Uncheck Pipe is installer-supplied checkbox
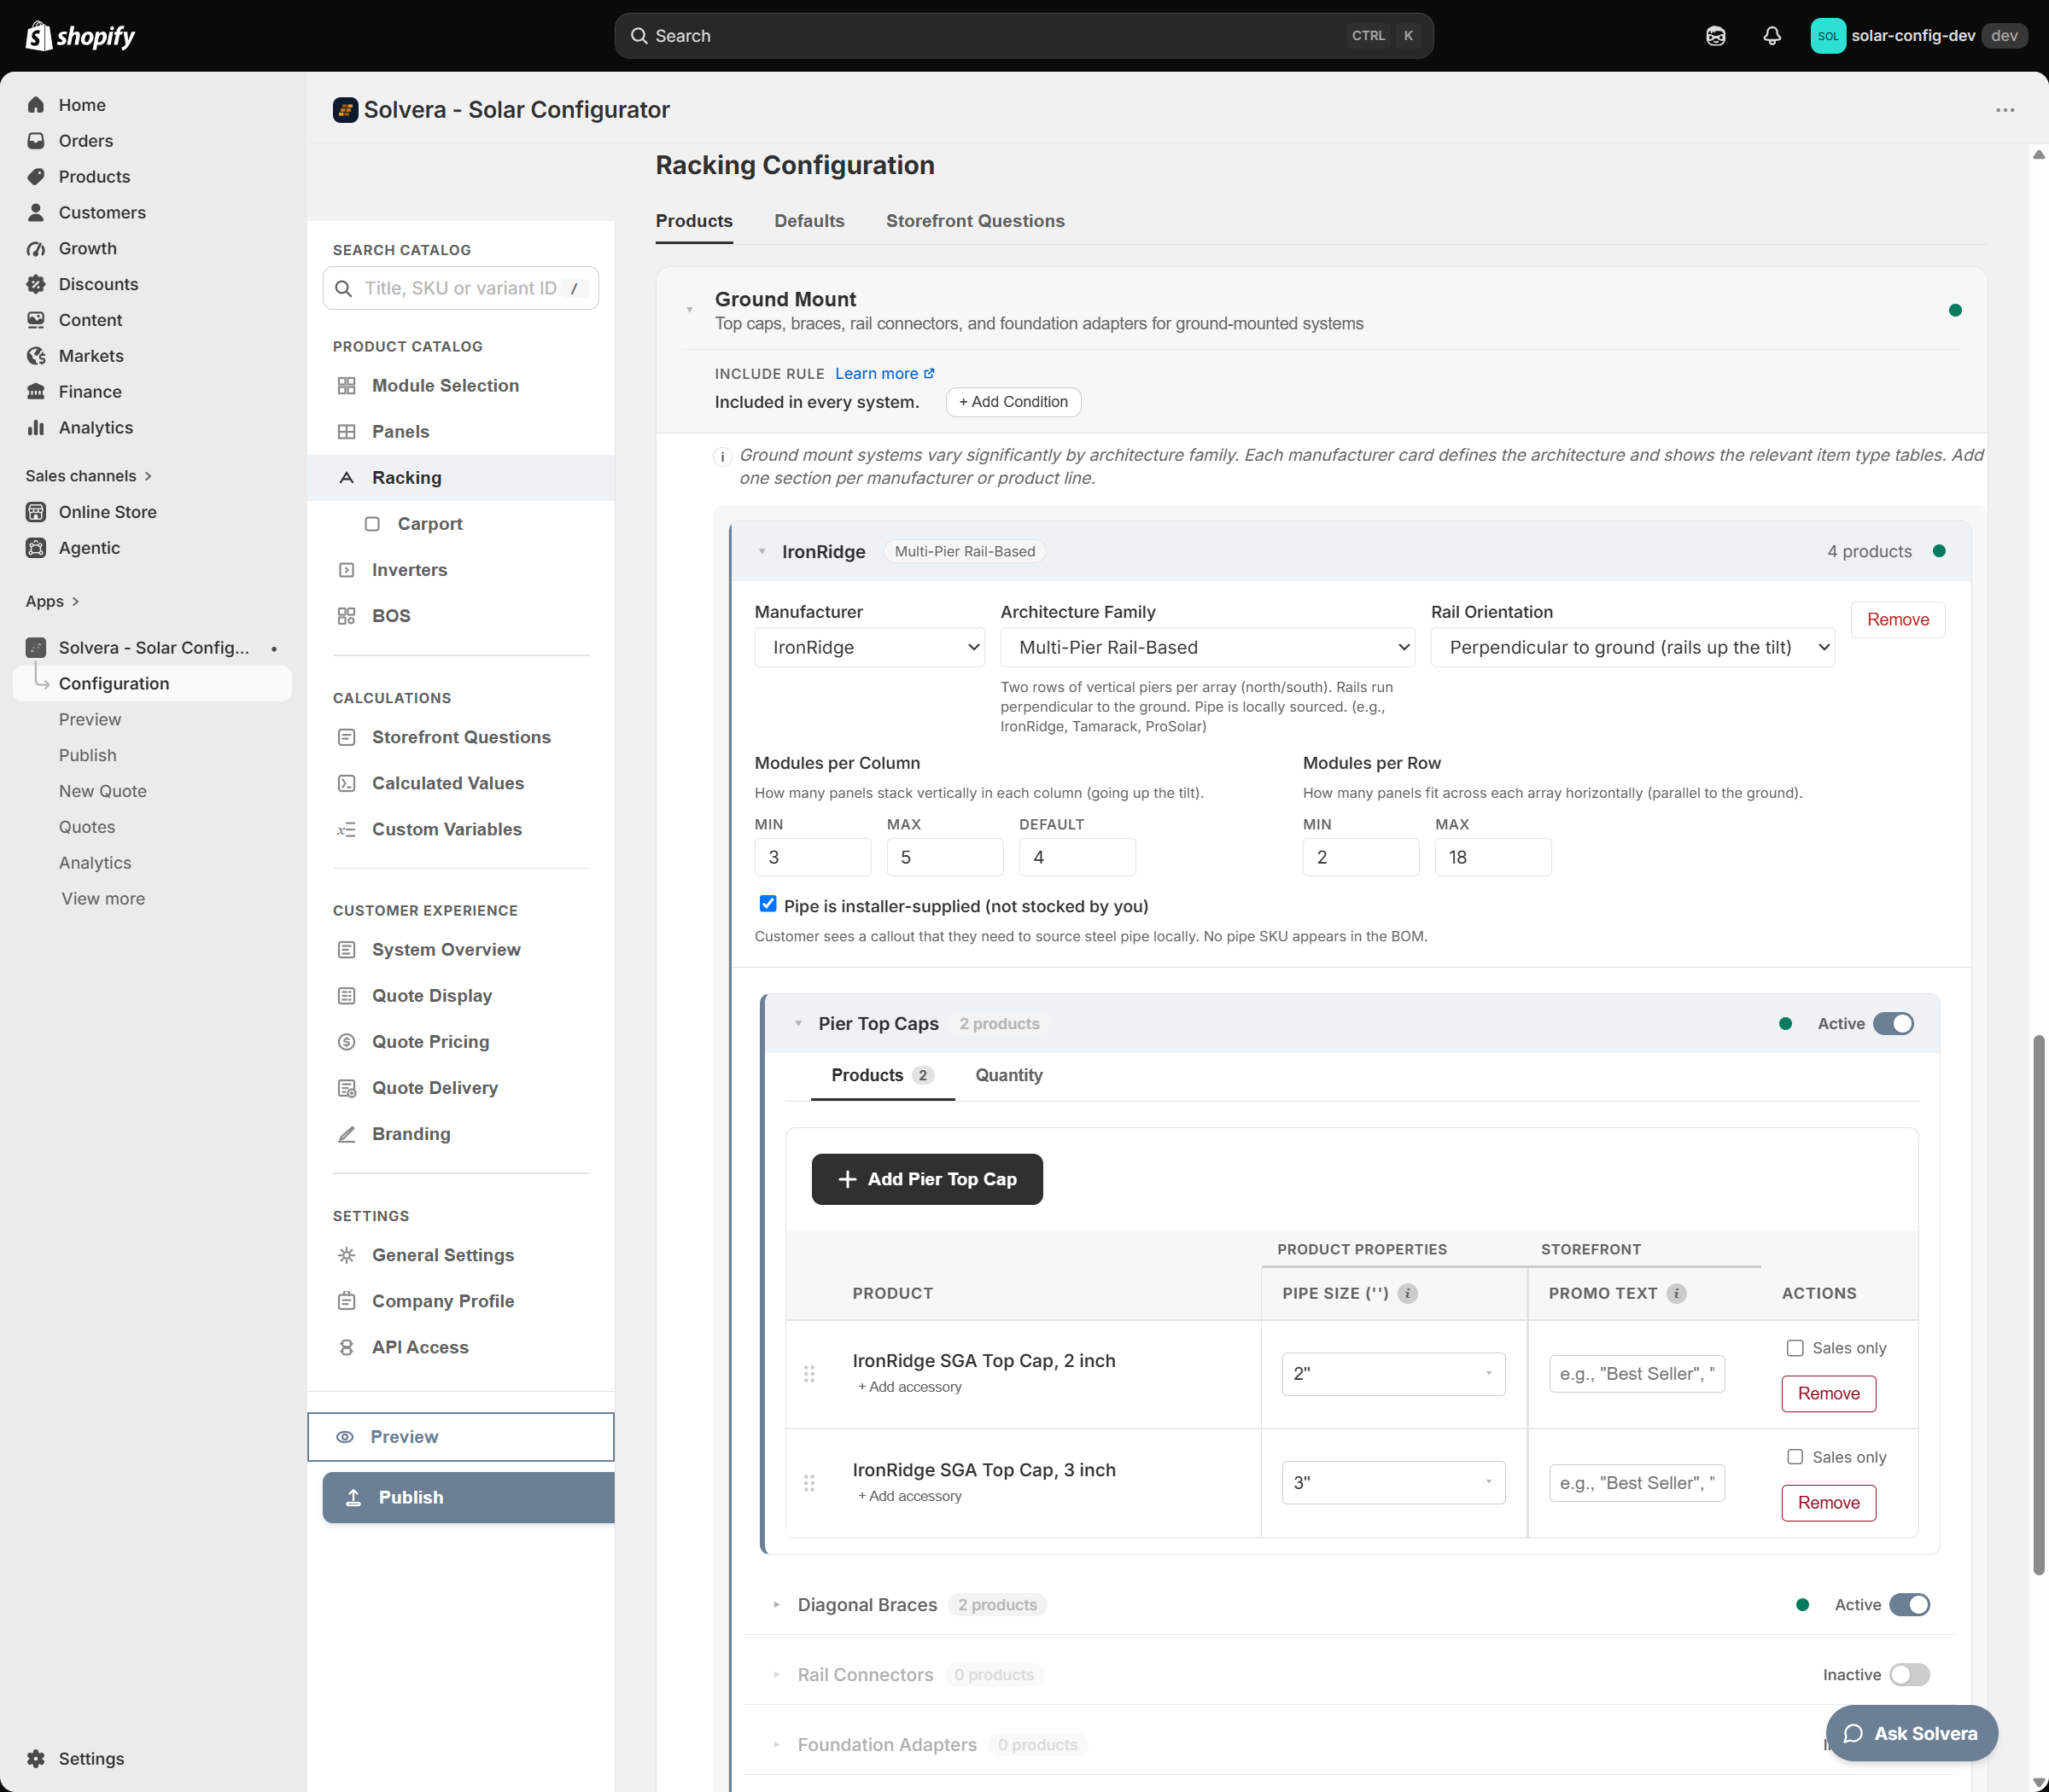Viewport: 2049px width, 1792px height. coord(768,904)
